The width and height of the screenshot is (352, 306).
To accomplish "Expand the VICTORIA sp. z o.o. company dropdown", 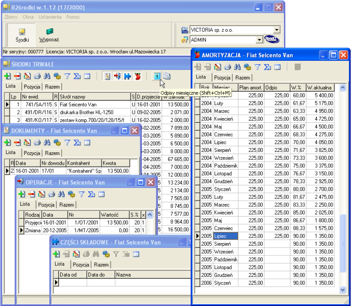I will (x=277, y=30).
